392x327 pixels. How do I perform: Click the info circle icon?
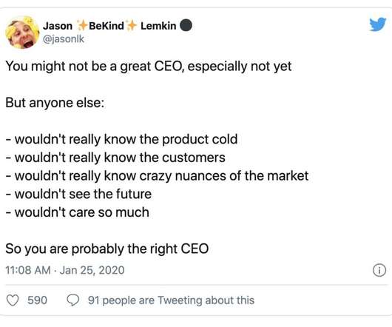tap(379, 270)
